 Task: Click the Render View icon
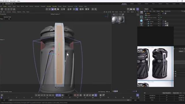pyautogui.click(x=128, y=9)
